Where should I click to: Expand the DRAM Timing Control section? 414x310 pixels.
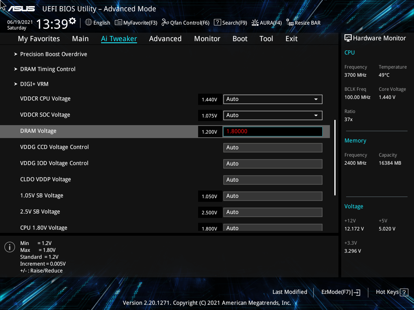tap(48, 69)
